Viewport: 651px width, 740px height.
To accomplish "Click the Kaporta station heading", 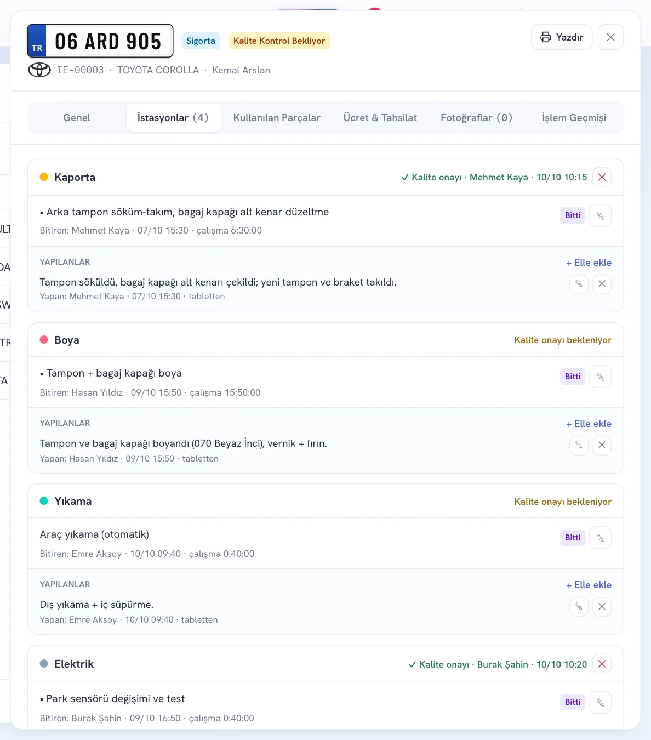I will (75, 177).
